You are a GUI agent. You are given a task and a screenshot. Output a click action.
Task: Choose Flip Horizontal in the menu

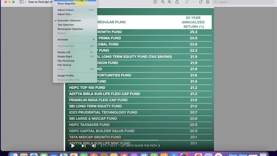(75, 61)
